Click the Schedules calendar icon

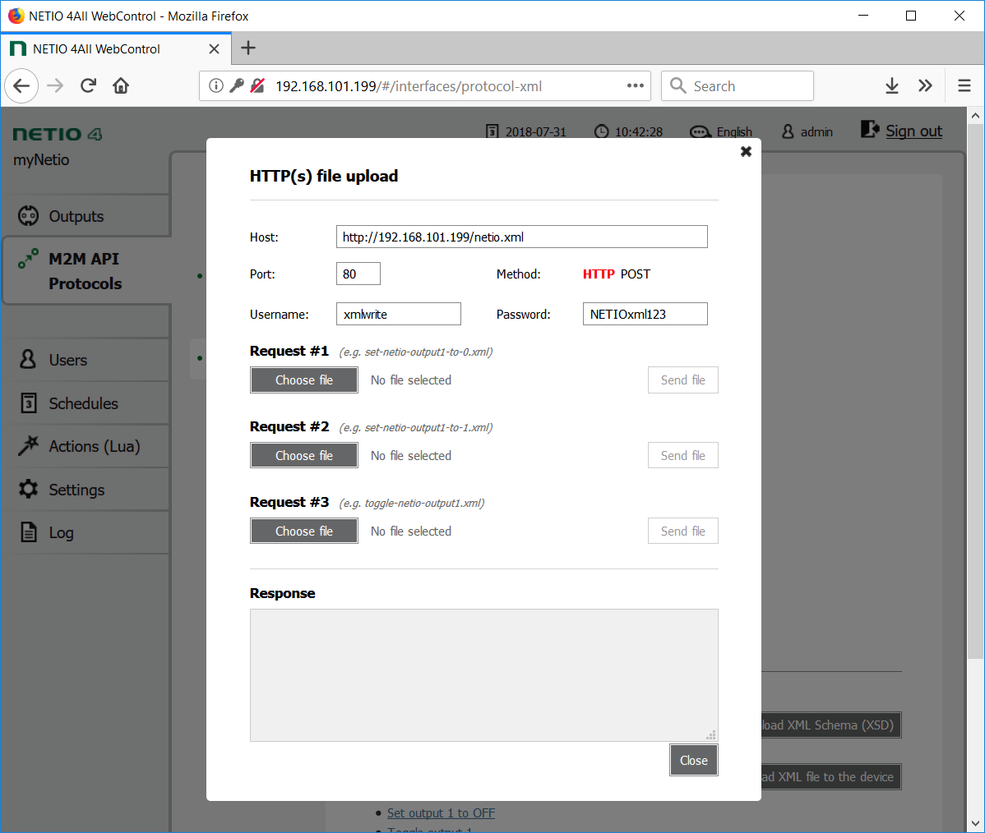28,403
